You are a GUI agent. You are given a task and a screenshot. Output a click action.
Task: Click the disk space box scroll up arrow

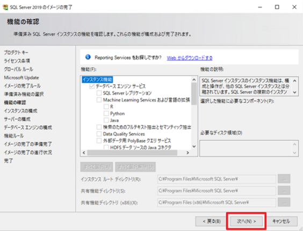pos(294,144)
